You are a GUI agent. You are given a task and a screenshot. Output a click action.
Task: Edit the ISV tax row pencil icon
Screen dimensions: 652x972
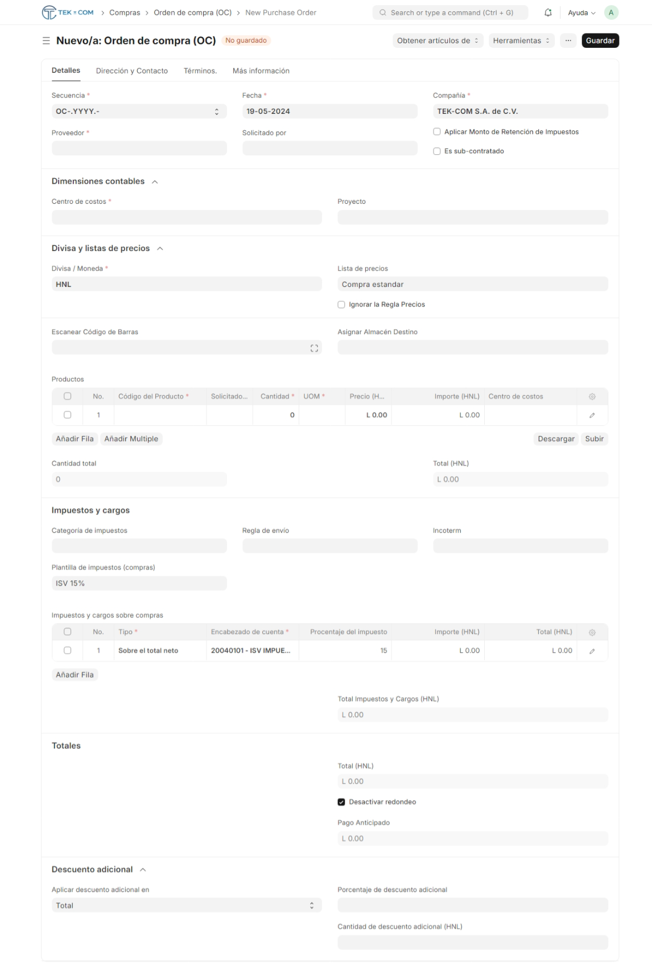click(592, 651)
